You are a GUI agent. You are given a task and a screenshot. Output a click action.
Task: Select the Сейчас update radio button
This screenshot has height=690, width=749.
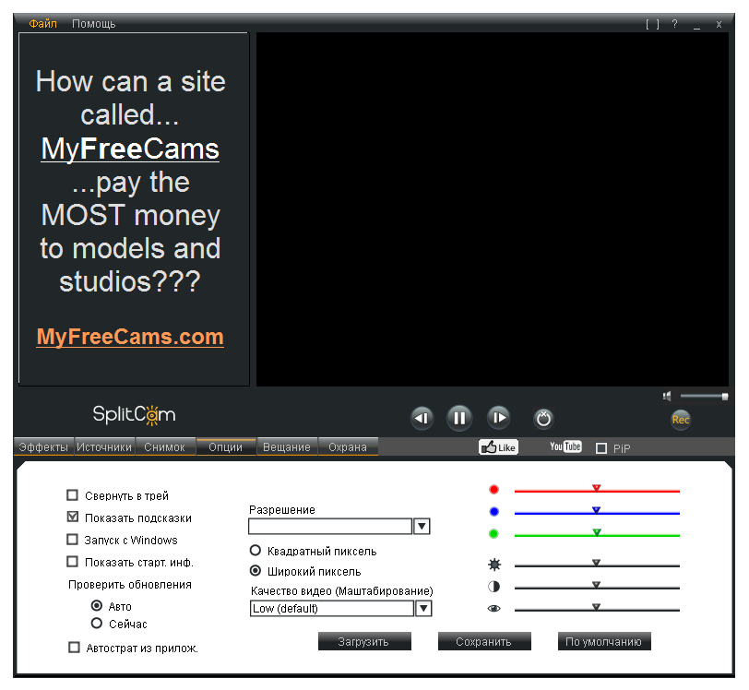(x=97, y=623)
